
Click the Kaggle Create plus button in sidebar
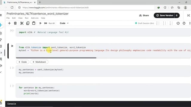pos(1,25)
